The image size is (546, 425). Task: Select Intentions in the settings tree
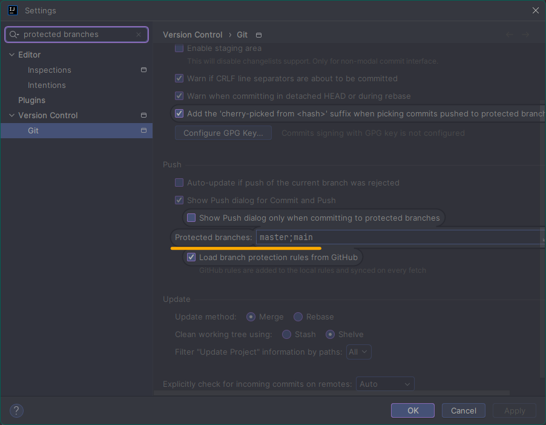tap(47, 85)
